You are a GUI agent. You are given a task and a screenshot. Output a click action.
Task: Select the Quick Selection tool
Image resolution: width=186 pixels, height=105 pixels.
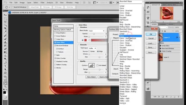tap(5, 25)
